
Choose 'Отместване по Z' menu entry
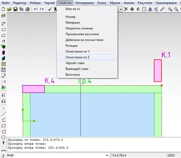pyautogui.click(x=78, y=57)
